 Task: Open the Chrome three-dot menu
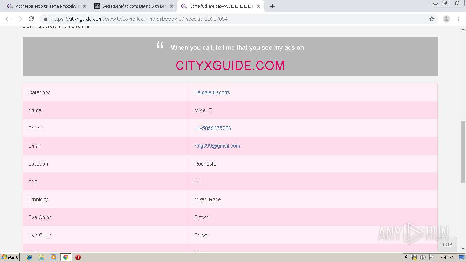458,19
